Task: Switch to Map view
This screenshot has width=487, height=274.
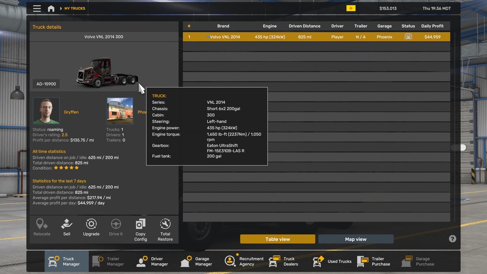Action: click(356, 239)
